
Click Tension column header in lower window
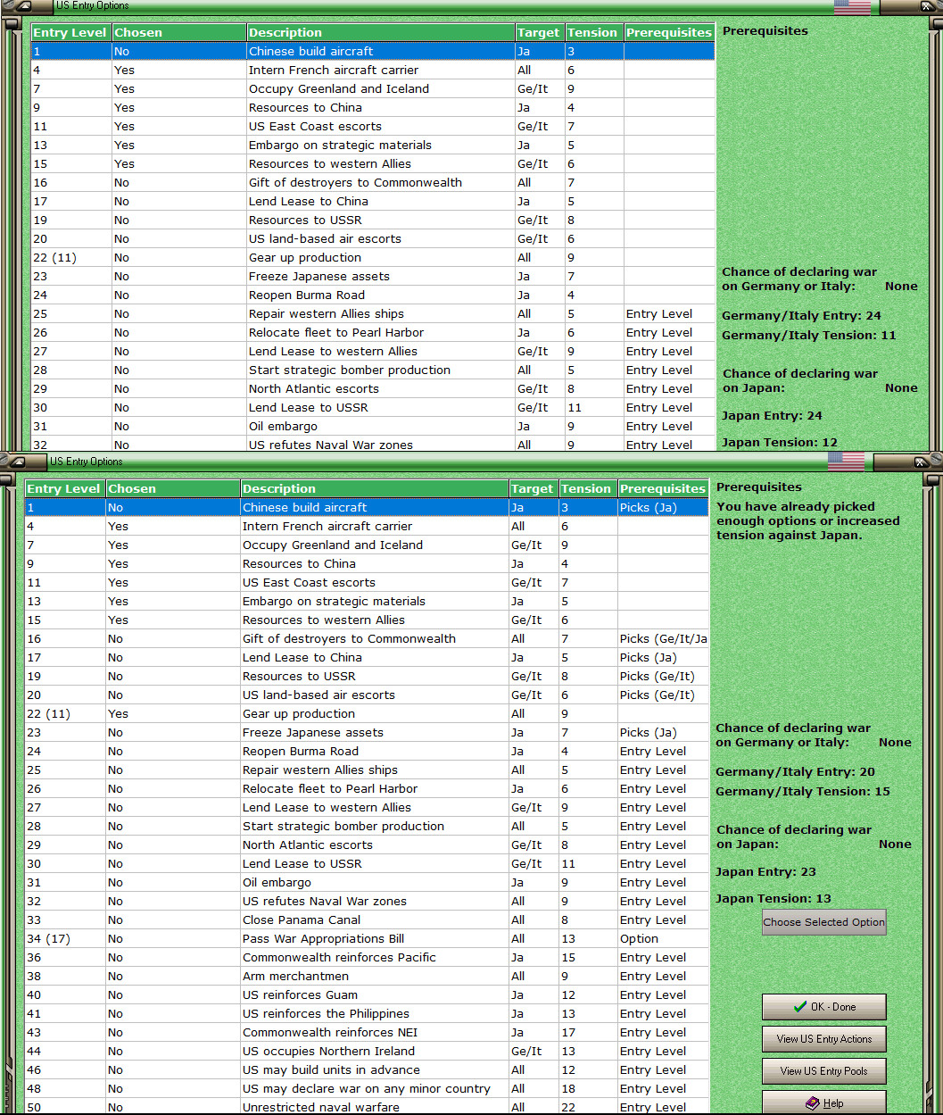[x=587, y=488]
